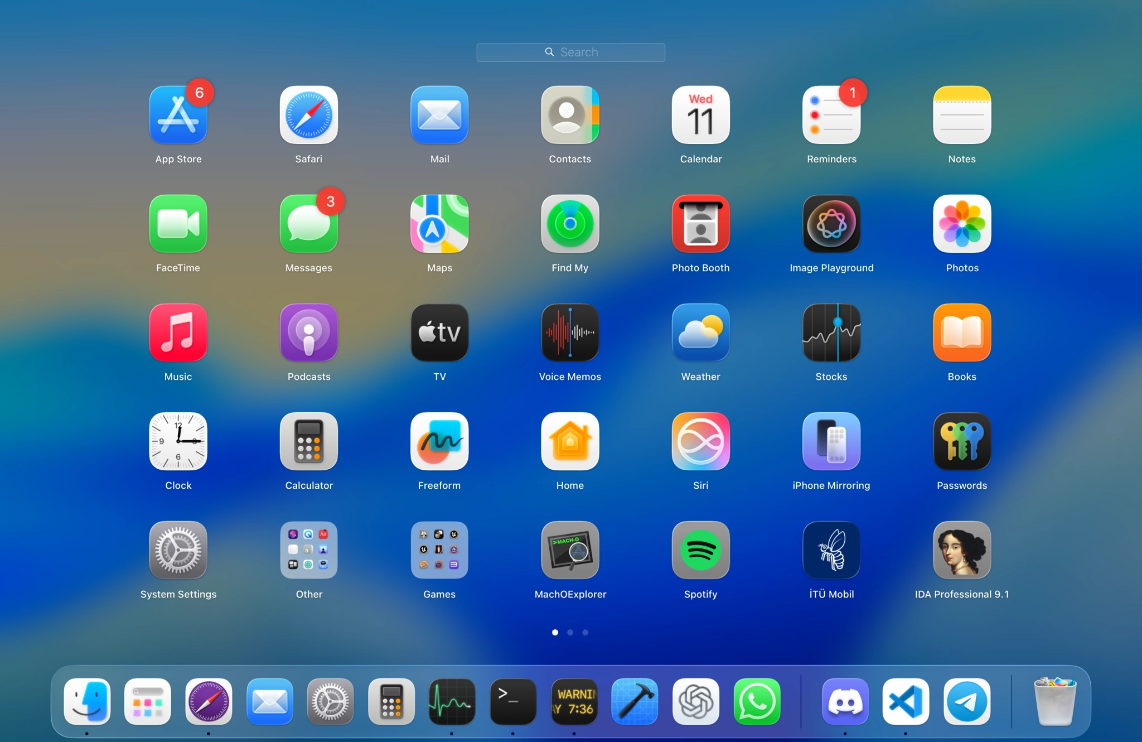
Task: Open WhatsApp in the Dock
Action: coord(757,701)
